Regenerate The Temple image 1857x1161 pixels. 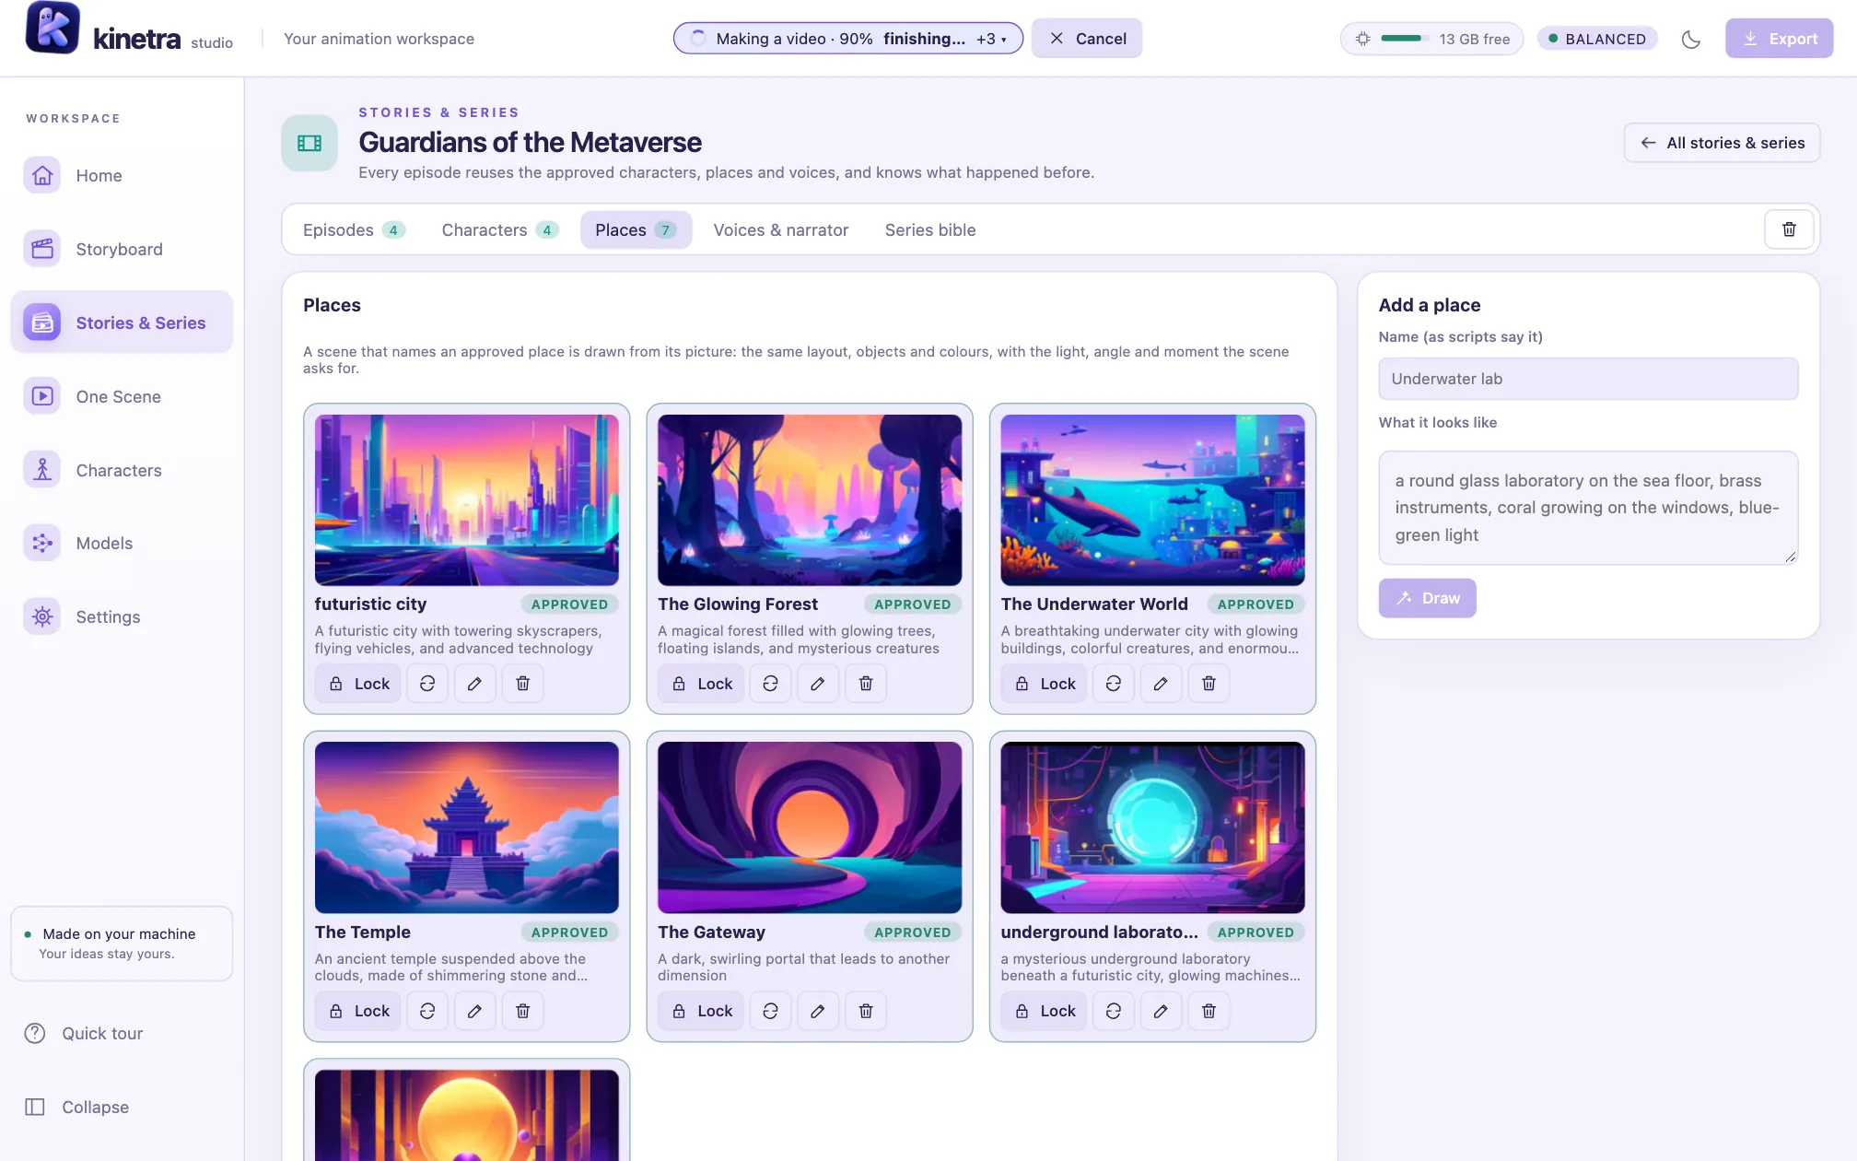(x=427, y=1011)
